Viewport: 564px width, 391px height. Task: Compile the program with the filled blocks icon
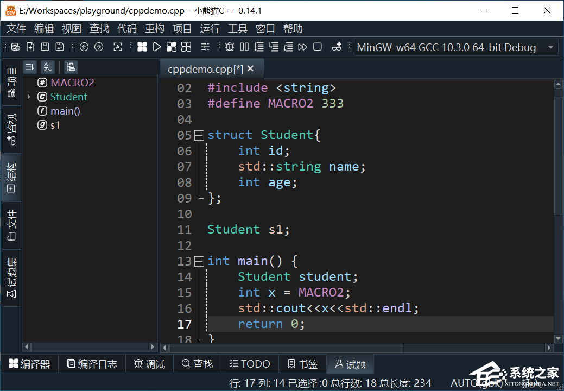point(142,47)
